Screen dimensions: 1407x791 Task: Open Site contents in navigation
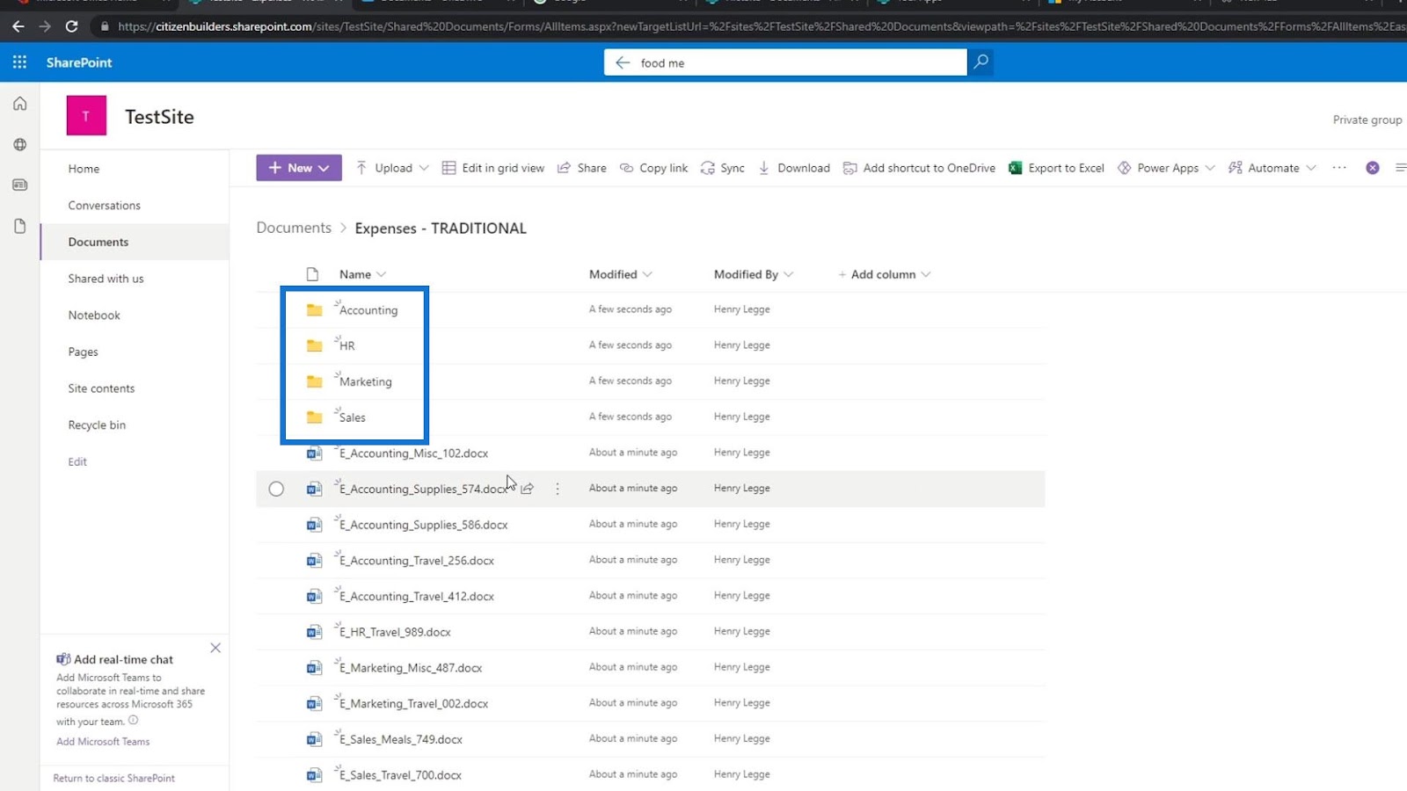pyautogui.click(x=101, y=388)
